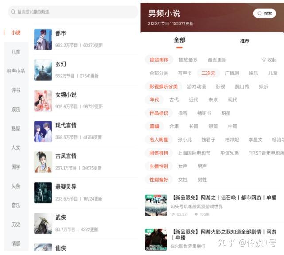This screenshot has width=284, height=255.
Task: Select the 上海国际电影节 organization filter
Action: (194, 153)
